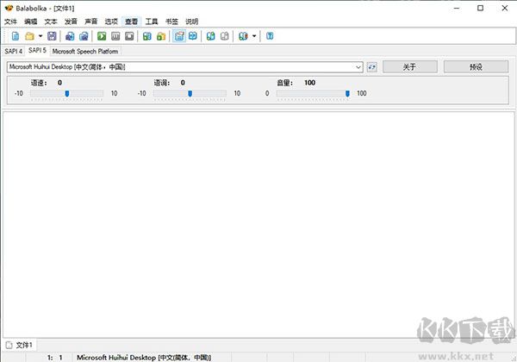517x362 pixels.
Task: Open the Microsoft Huihui Desktop voice dropdown
Action: tap(185, 66)
